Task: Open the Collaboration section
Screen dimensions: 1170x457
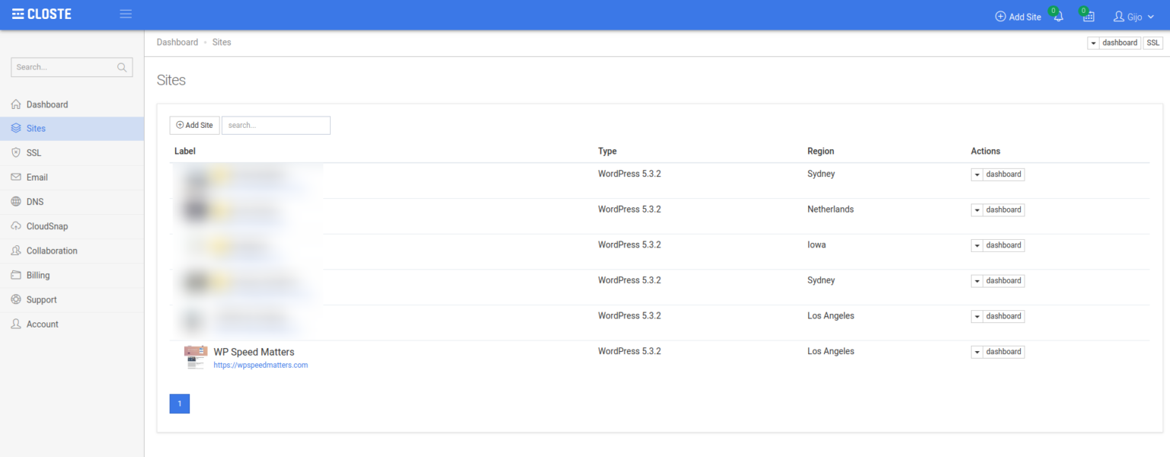Action: pos(50,250)
